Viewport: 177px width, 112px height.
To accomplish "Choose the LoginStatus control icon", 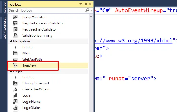I will (x=15, y=108).
